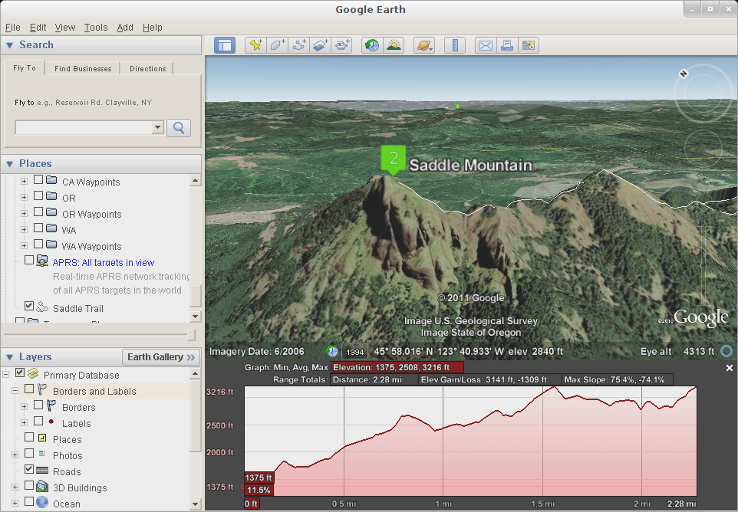Collapse the Search panel
The height and width of the screenshot is (512, 738).
9,45
